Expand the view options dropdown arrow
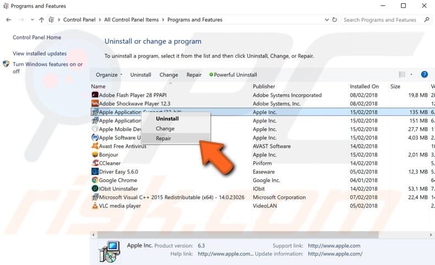 [x=411, y=74]
